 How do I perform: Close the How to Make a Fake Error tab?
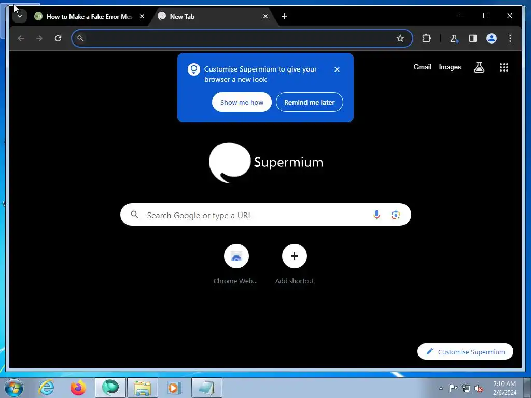click(x=142, y=16)
